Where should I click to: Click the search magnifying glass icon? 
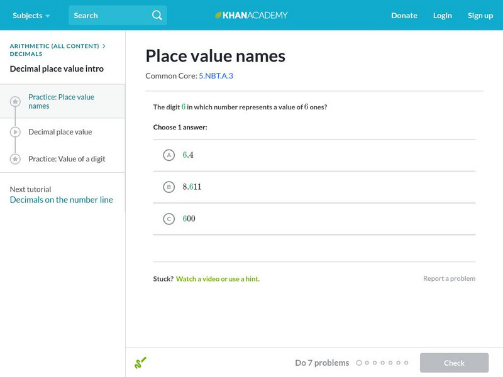[x=157, y=15]
